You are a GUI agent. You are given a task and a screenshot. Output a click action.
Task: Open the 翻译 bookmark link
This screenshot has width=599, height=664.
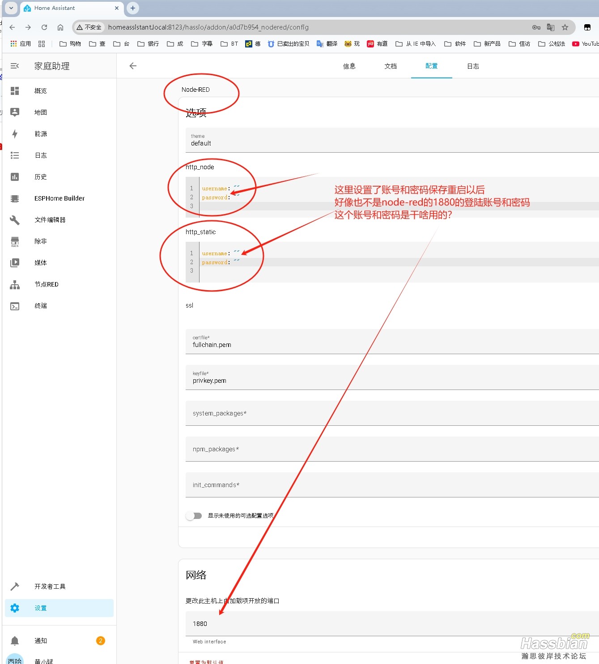(327, 43)
